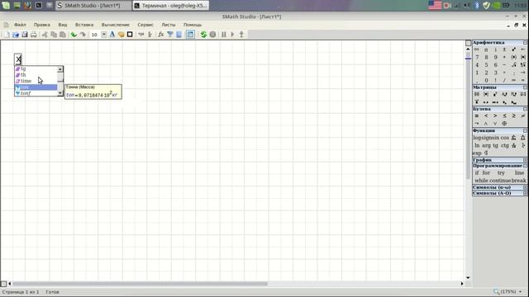
Task: Insert parentheses operator in arithmetic panel
Action: click(x=513, y=57)
